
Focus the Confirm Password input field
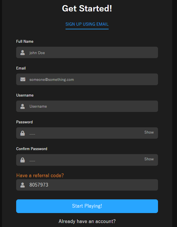click(87, 160)
